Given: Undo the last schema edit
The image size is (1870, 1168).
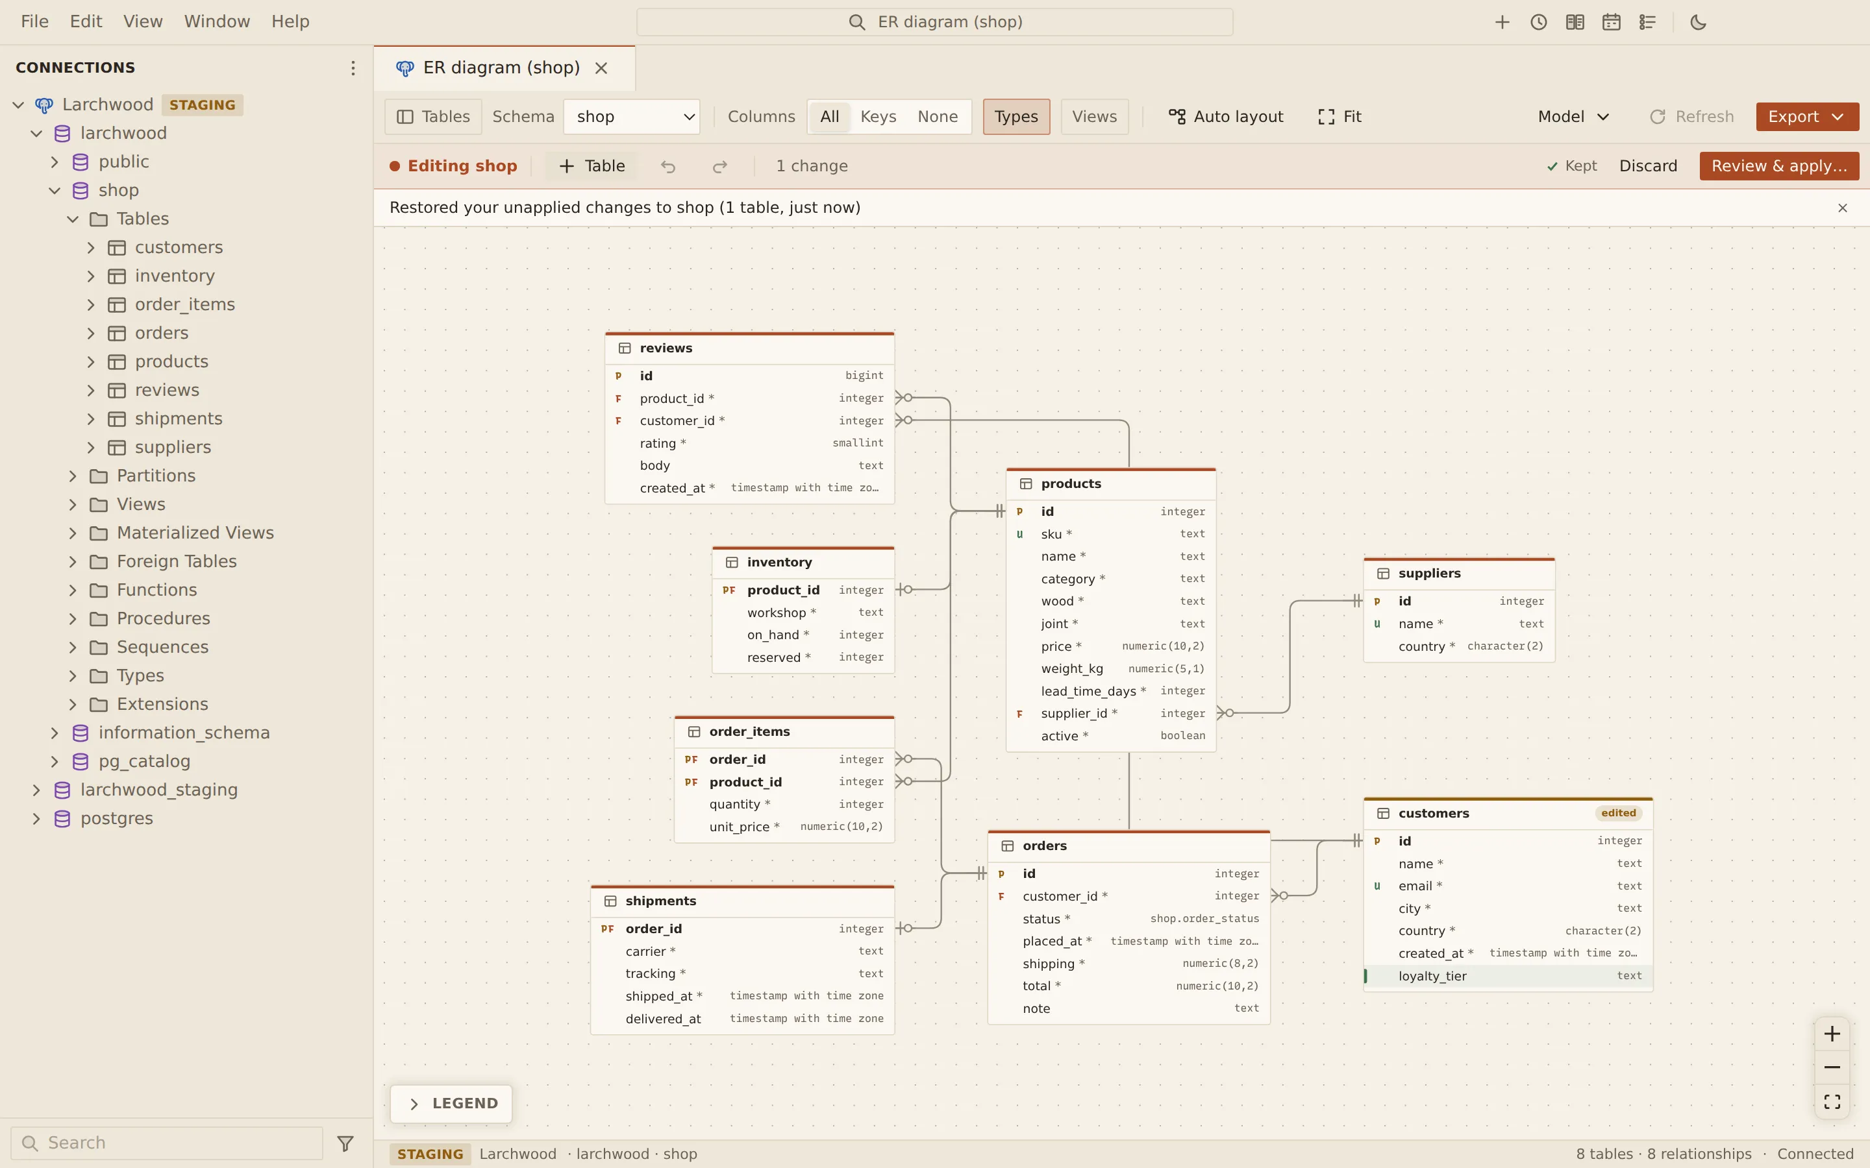Looking at the screenshot, I should tap(668, 166).
